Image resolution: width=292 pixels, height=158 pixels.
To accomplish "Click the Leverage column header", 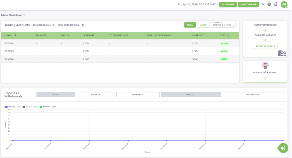I will [88, 35].
